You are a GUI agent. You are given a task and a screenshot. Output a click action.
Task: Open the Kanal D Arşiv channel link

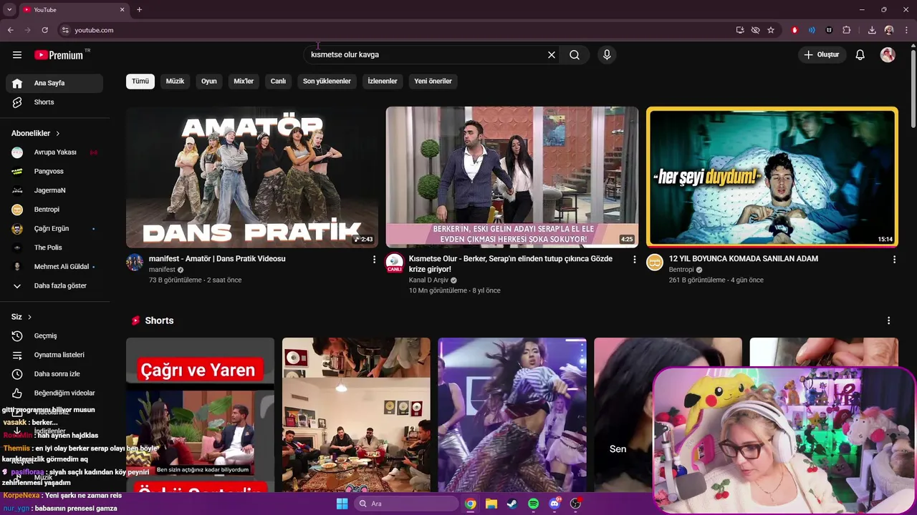[x=428, y=280]
